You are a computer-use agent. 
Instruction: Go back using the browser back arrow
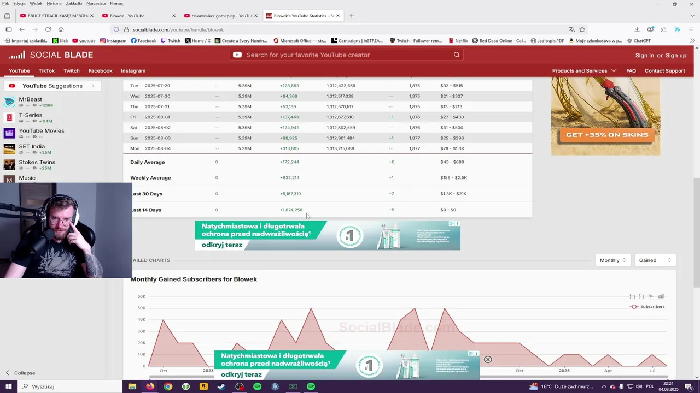(x=22, y=29)
